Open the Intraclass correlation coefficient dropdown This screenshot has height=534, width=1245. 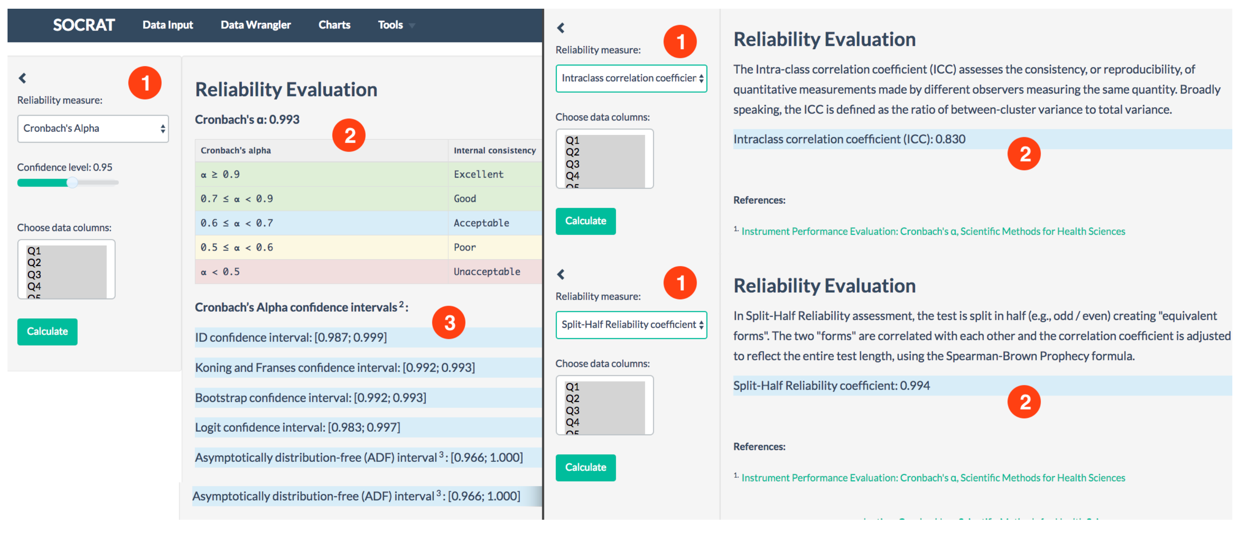pyautogui.click(x=631, y=78)
